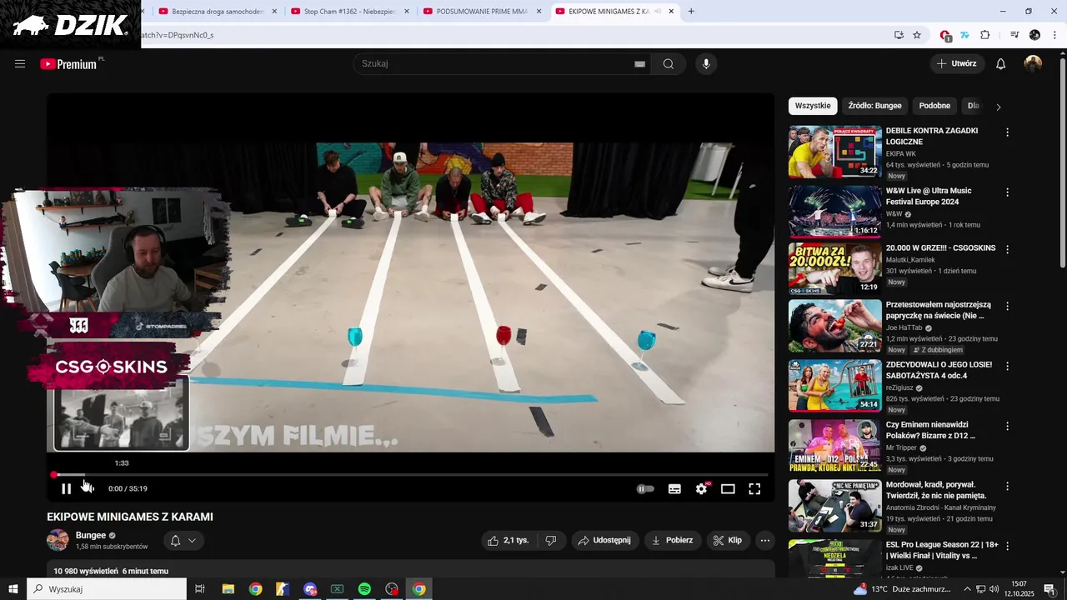Click the install app icon in address bar
The image size is (1067, 600).
pyautogui.click(x=899, y=35)
